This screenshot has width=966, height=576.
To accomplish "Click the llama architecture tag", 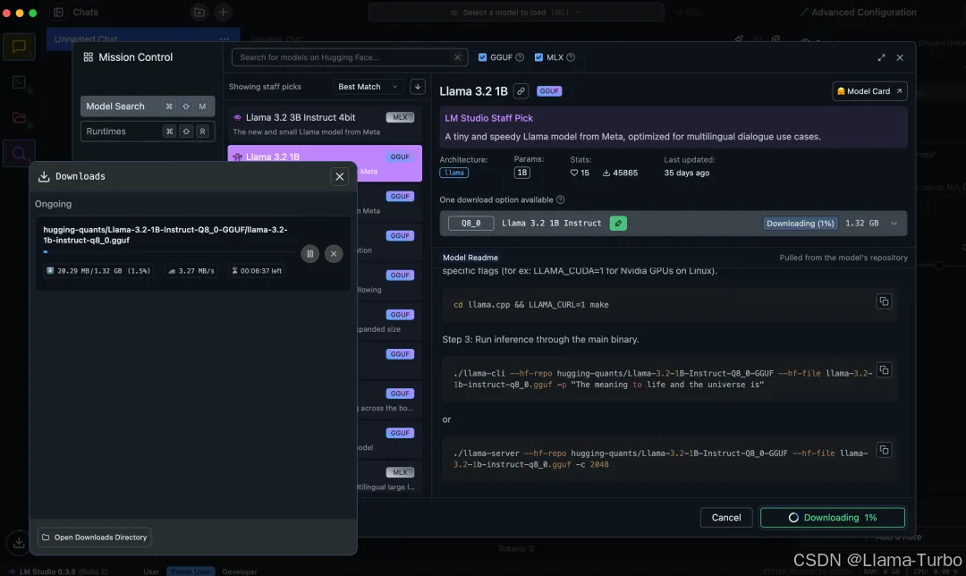I will pyautogui.click(x=454, y=173).
